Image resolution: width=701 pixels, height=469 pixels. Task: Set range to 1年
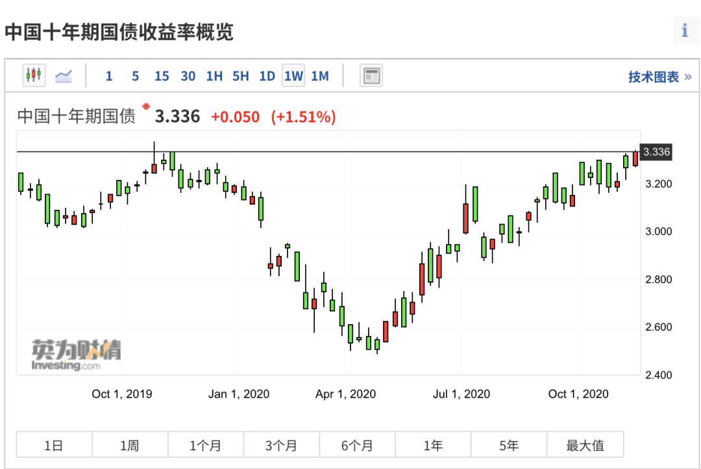433,445
